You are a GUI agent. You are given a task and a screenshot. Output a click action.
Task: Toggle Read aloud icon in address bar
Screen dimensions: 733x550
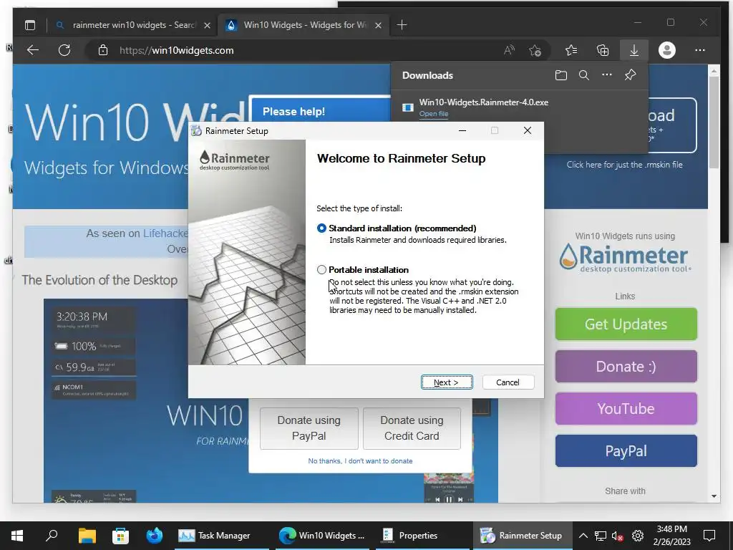pyautogui.click(x=509, y=50)
